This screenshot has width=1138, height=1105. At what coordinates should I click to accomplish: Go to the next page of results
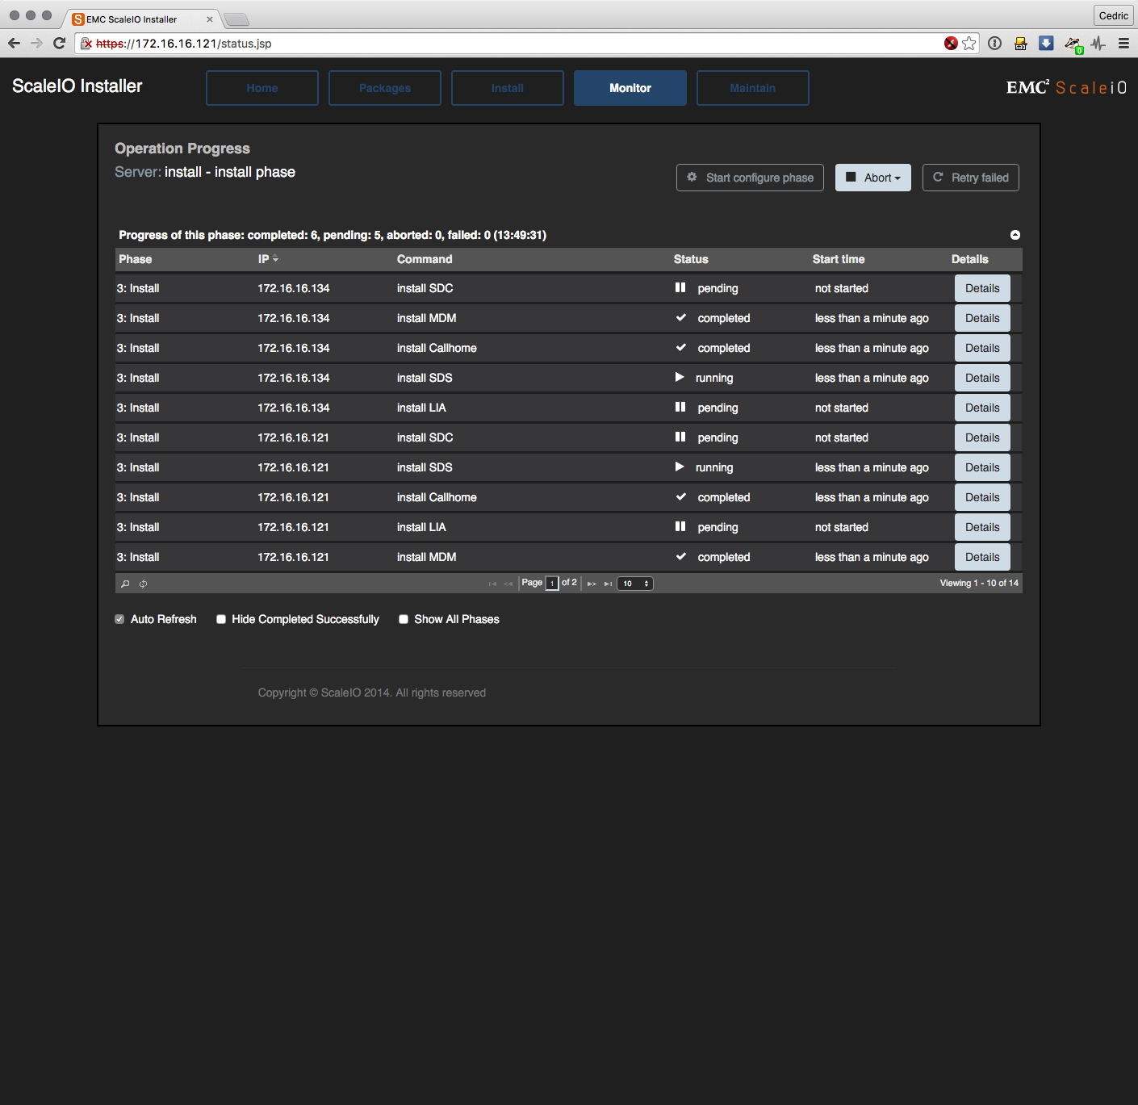(592, 584)
